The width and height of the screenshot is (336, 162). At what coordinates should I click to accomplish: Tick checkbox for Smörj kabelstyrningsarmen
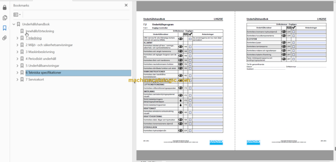(x=190, y=105)
